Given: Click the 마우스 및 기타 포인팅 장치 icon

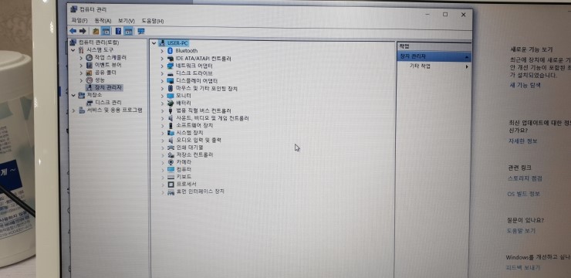Looking at the screenshot, I should 170,88.
